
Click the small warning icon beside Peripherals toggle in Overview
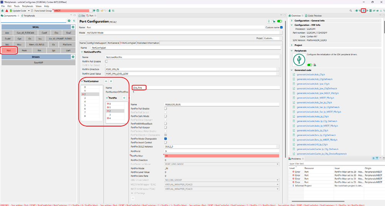(x=315, y=65)
